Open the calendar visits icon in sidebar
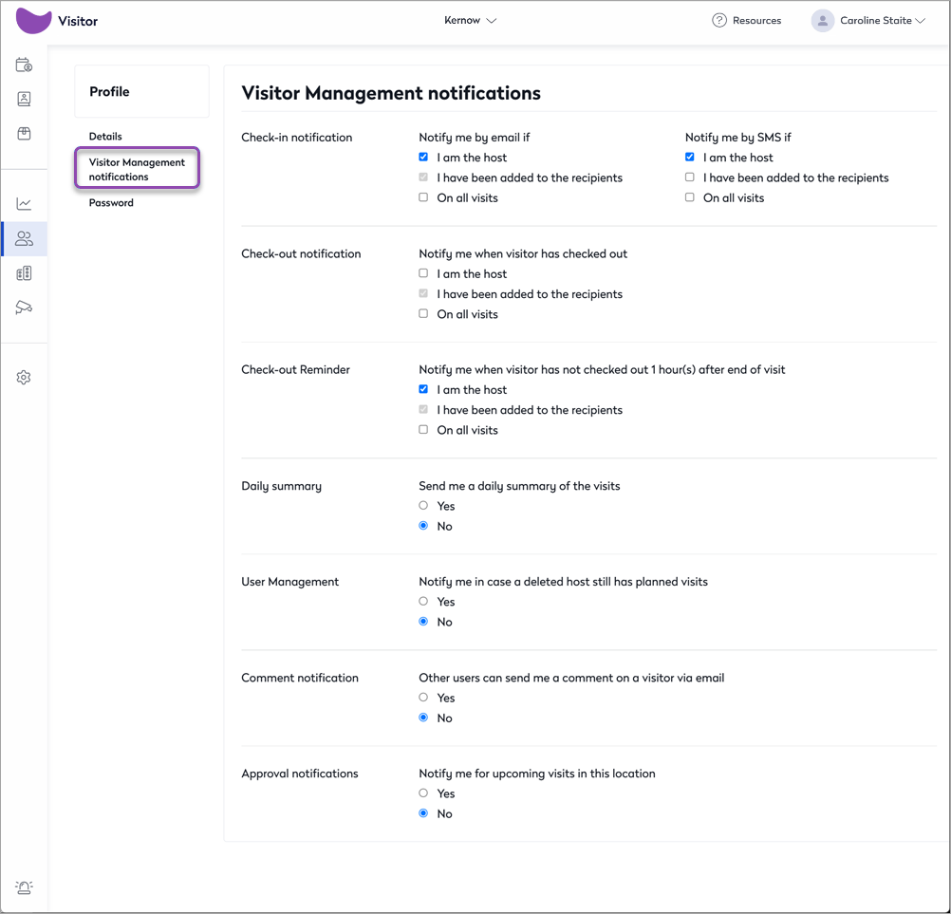Viewport: 951px width, 914px height. (x=25, y=65)
